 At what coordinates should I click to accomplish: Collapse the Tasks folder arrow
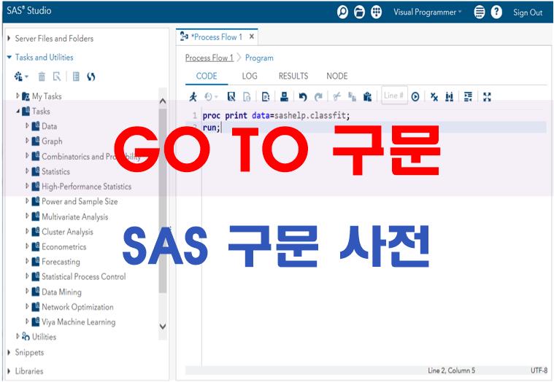(x=18, y=111)
